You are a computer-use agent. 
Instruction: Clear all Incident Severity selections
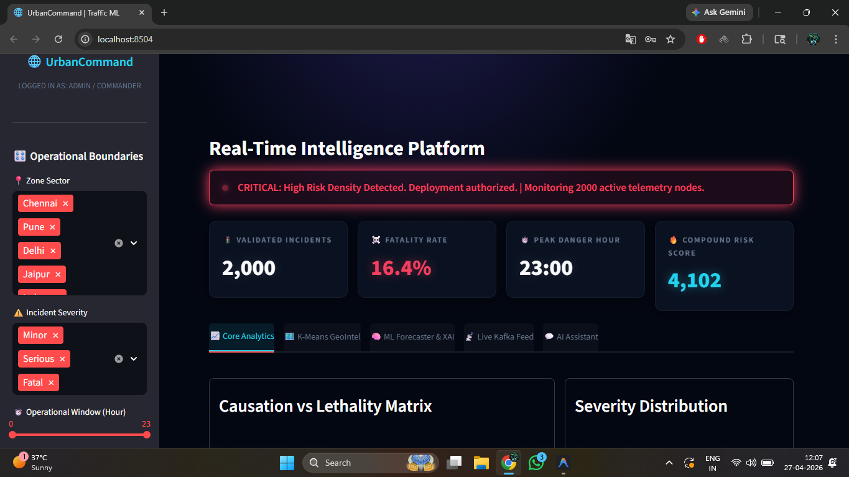119,359
